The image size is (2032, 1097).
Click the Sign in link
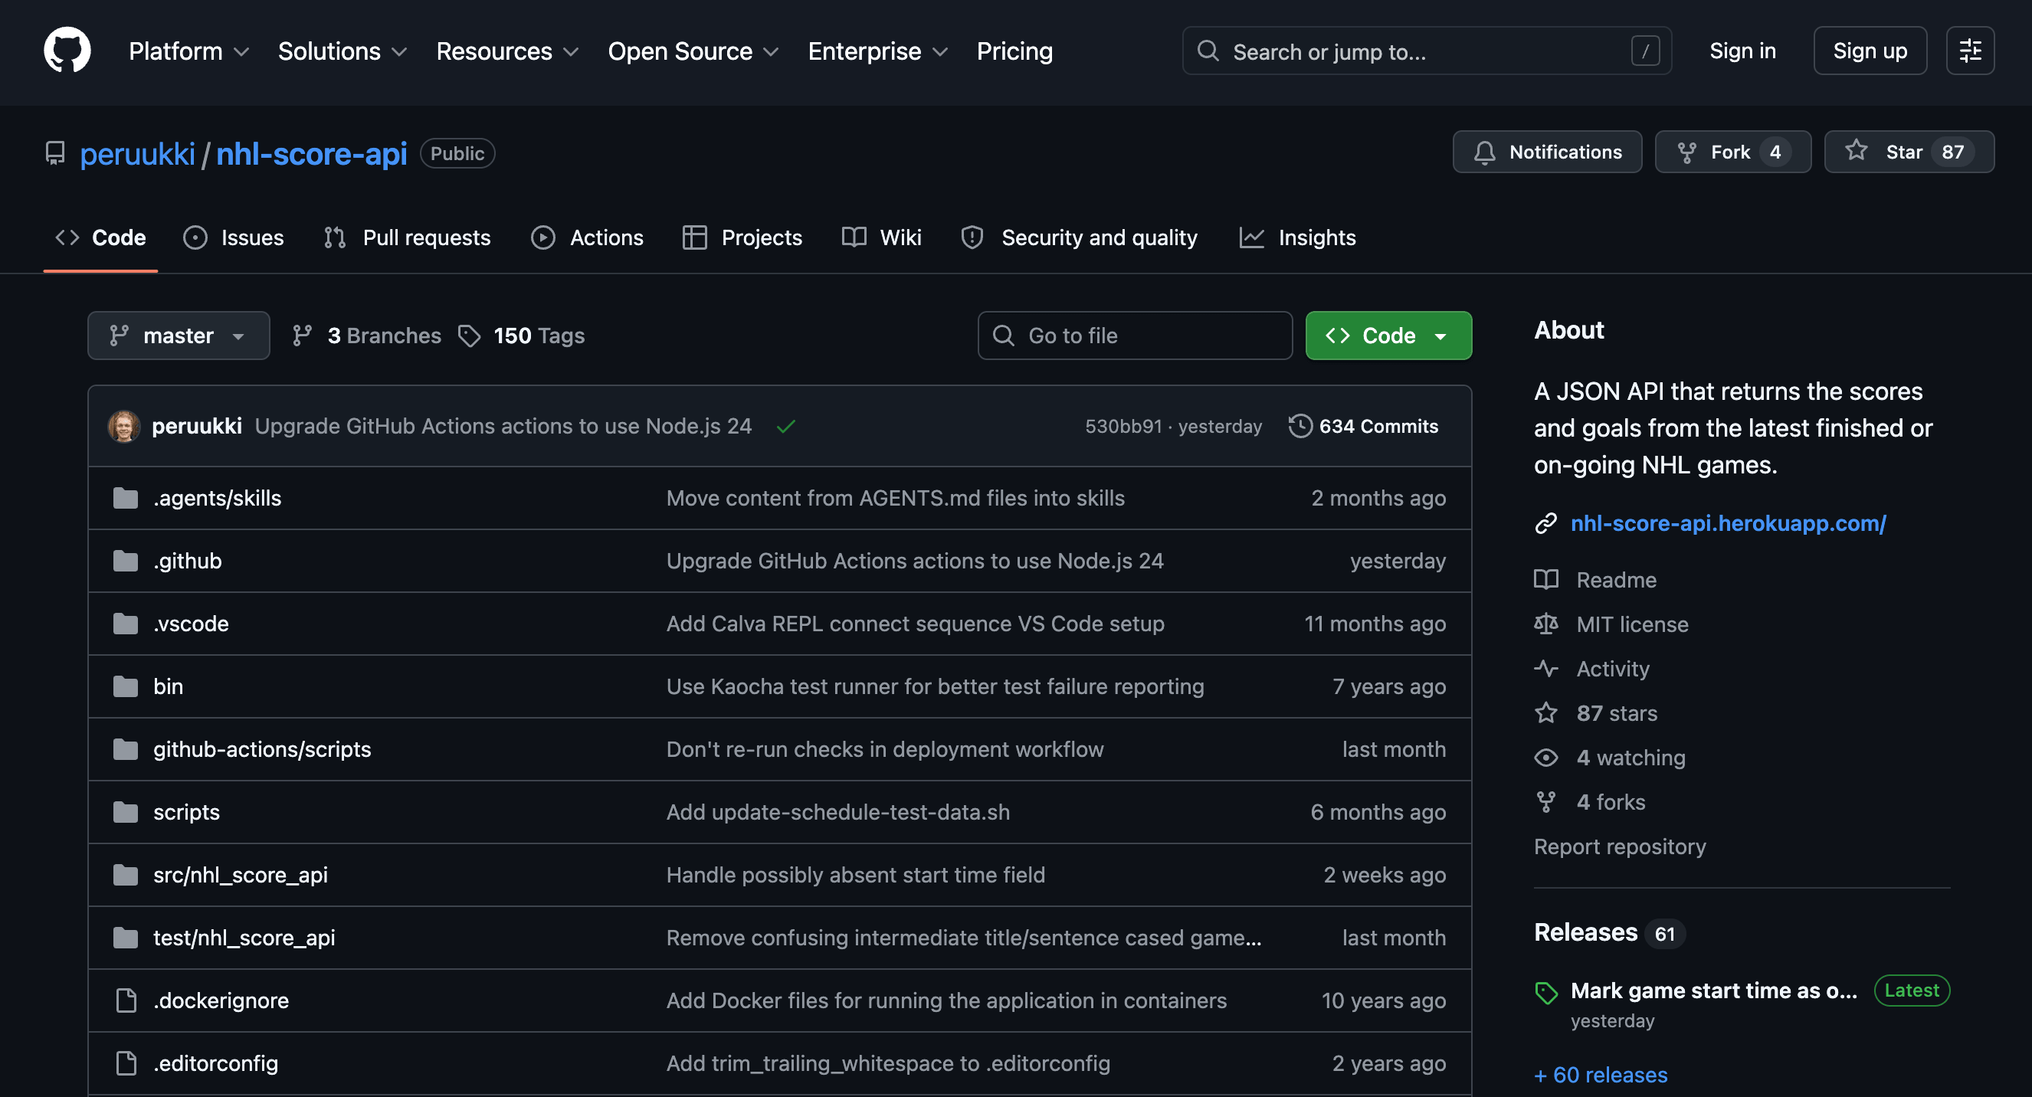(1742, 51)
